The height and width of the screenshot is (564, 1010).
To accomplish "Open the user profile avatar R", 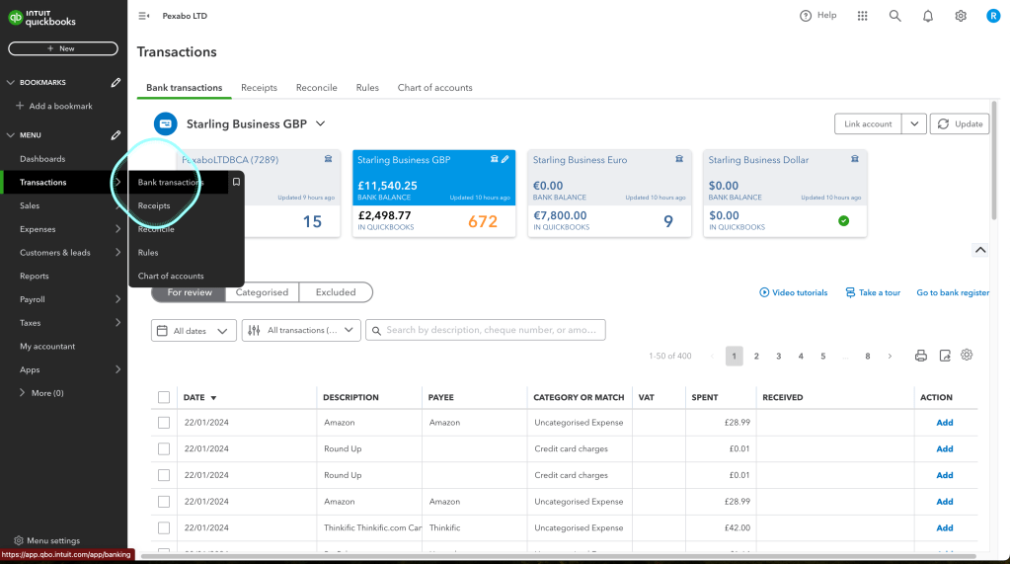I will (x=993, y=16).
